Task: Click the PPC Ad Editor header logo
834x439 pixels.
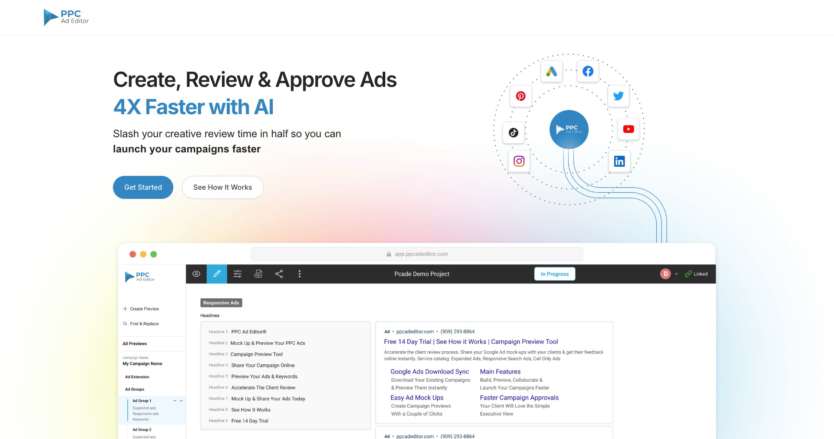Action: (66, 17)
